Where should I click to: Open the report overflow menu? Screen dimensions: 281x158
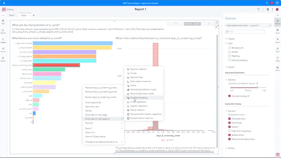coord(272,9)
